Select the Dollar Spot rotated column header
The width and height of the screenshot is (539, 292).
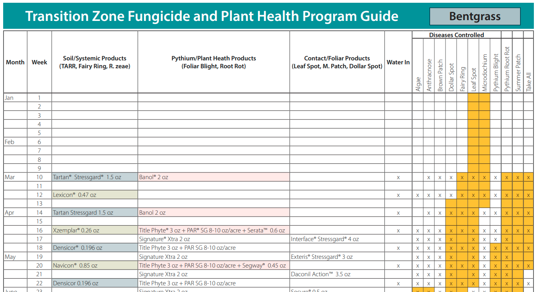click(x=451, y=77)
